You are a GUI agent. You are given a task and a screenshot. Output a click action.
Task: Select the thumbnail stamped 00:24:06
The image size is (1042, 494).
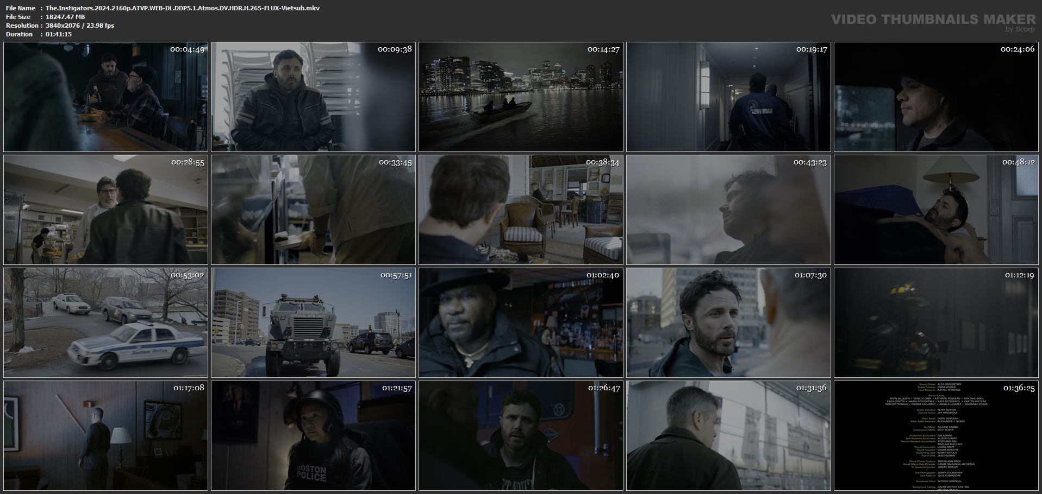tap(936, 97)
